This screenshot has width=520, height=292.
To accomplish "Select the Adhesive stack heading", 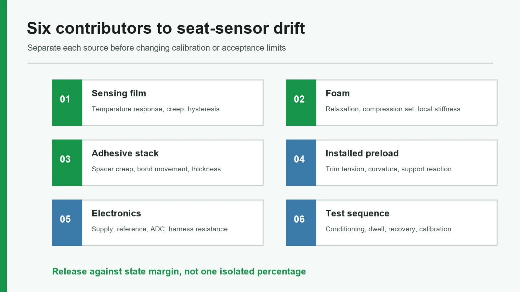I will [x=125, y=153].
